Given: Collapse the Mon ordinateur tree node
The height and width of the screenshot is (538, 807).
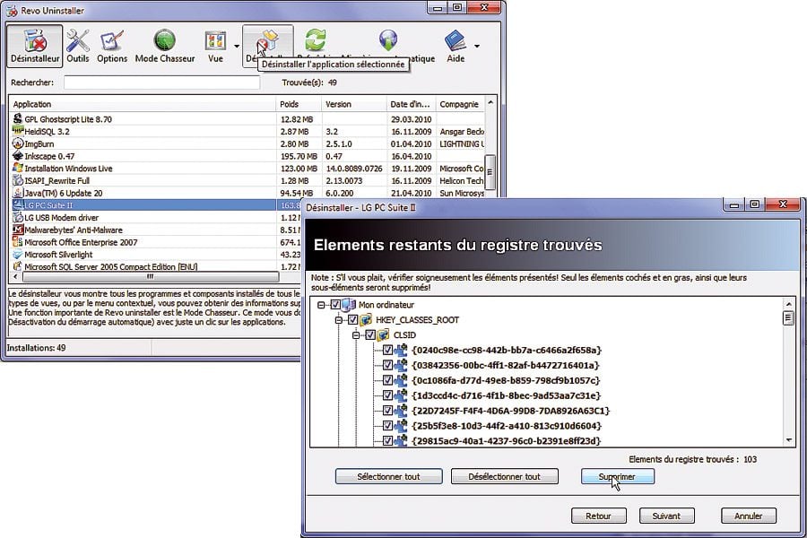Looking at the screenshot, I should [x=322, y=305].
